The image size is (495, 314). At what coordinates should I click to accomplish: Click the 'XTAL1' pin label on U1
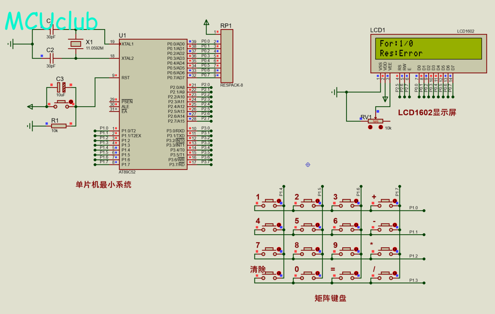click(127, 44)
